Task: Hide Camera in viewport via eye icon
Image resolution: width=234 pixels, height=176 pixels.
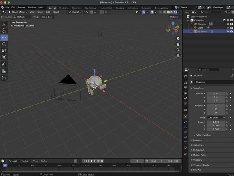Action: (228, 24)
